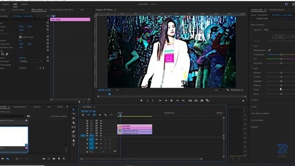
Task: Expand the Curves section
Action: click(x=254, y=107)
